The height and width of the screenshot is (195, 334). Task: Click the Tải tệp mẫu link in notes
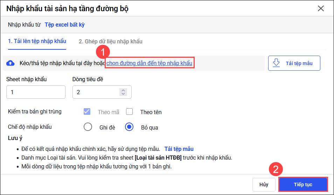[x=179, y=149]
